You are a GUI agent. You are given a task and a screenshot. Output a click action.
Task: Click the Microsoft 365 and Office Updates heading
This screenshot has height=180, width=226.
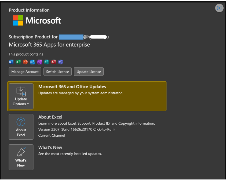pyautogui.click(x=72, y=87)
